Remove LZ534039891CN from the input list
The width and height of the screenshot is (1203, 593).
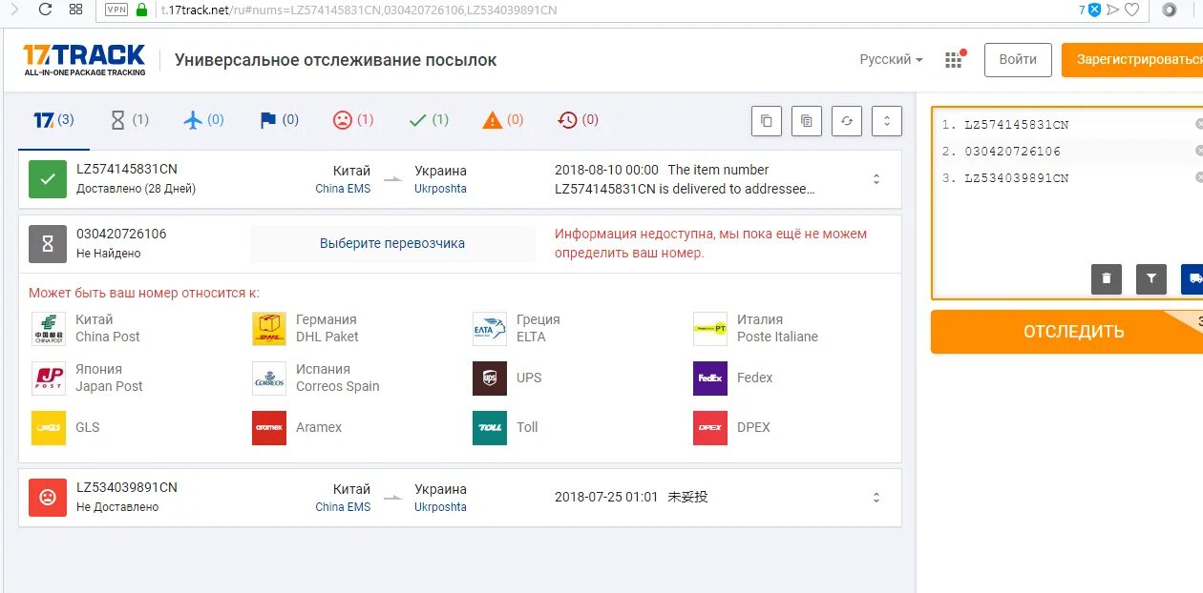pos(1199,177)
